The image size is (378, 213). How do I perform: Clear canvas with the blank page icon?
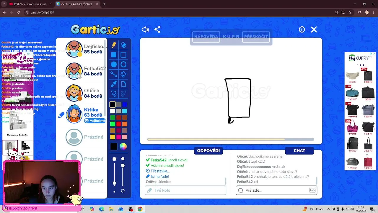point(123,84)
